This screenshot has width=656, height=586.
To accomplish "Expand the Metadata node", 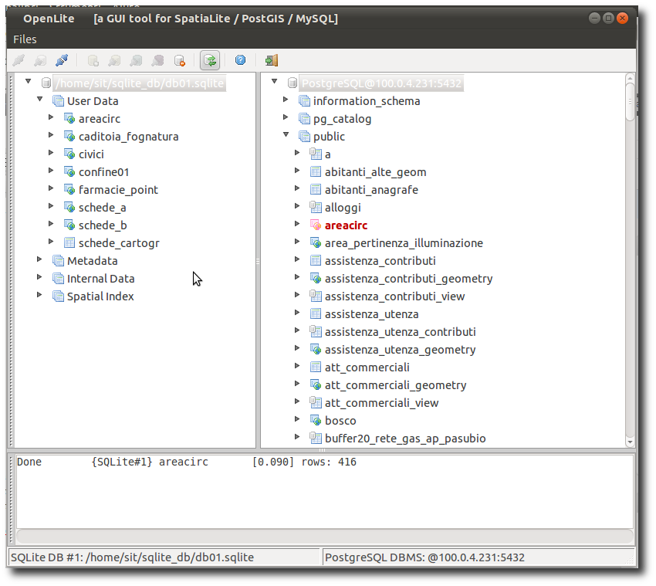I will click(x=40, y=260).
